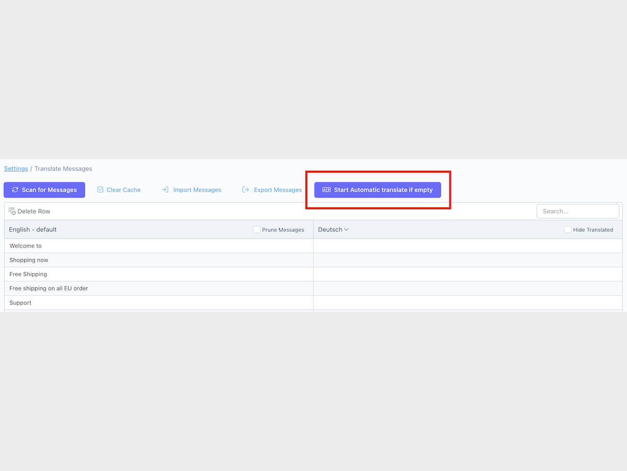The height and width of the screenshot is (471, 627).
Task: Toggle the Hide Translated checkbox
Action: tap(568, 229)
